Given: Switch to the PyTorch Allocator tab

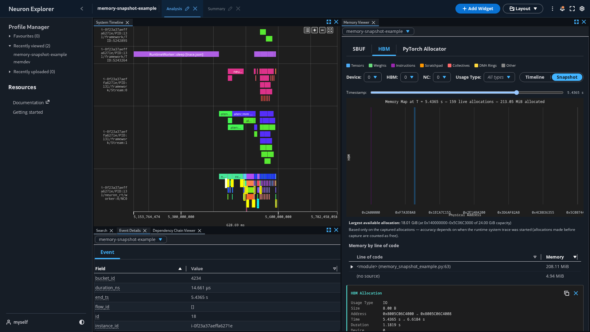Looking at the screenshot, I should (x=424, y=49).
